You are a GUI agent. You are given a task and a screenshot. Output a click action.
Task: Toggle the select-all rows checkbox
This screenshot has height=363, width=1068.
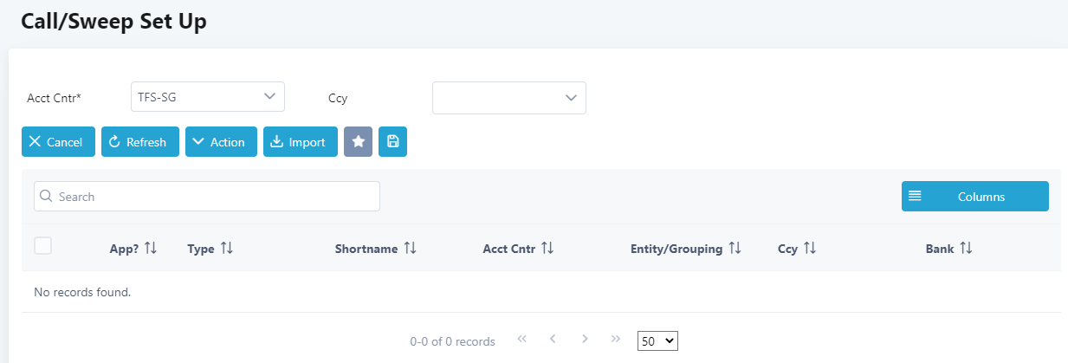click(x=42, y=246)
